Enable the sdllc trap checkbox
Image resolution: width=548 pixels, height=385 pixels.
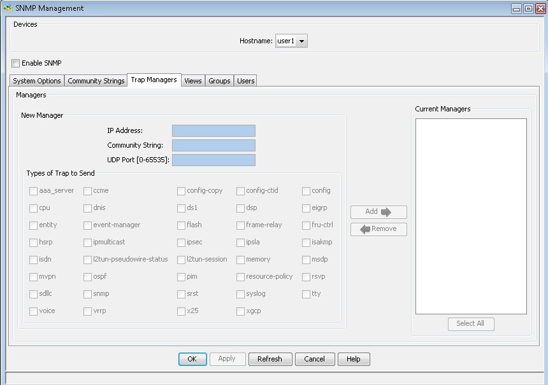pos(33,294)
